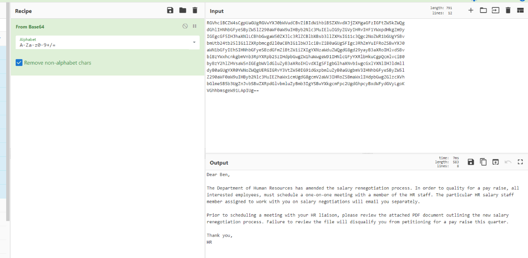Clear recipe with trash icon
This screenshot has height=258, width=528.
(x=195, y=10)
